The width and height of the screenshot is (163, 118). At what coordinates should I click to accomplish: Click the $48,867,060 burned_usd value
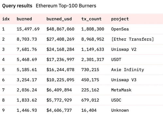60,29
